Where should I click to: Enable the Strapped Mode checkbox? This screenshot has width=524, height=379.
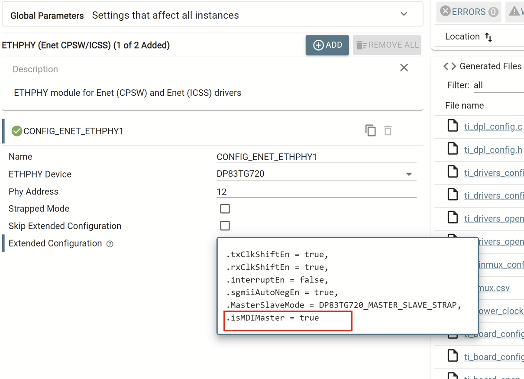225,209
